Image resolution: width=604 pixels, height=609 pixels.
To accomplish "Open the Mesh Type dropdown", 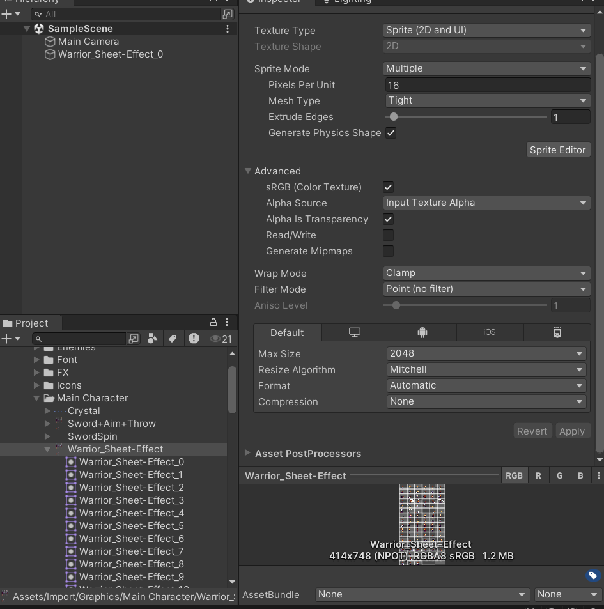I will [488, 100].
